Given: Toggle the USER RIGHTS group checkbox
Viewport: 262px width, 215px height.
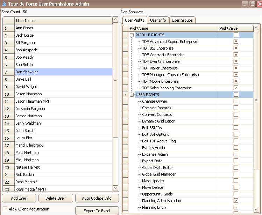Looking at the screenshot, I should pyautogui.click(x=236, y=95).
